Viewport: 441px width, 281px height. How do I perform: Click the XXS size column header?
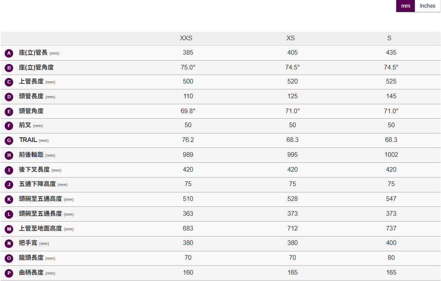(x=186, y=38)
